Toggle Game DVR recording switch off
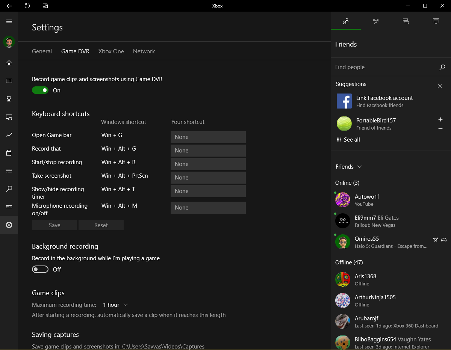The height and width of the screenshot is (350, 451). tap(40, 90)
